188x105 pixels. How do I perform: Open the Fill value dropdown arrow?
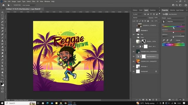tap(159, 21)
